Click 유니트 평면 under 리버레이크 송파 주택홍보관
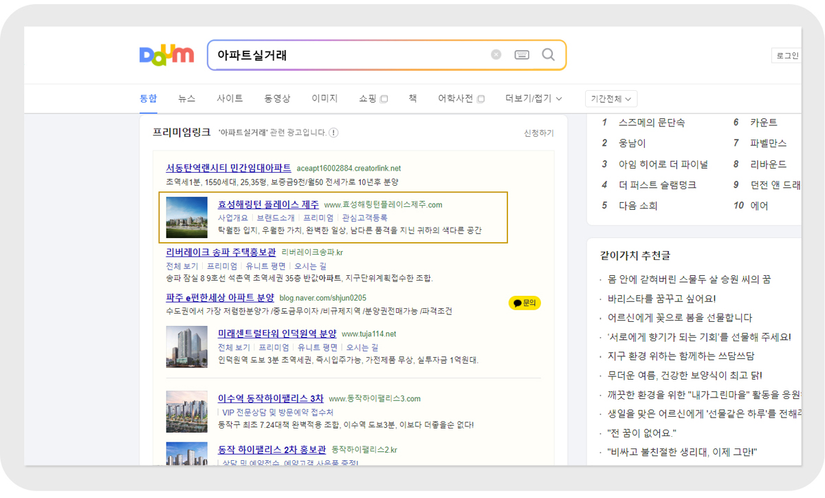The width and height of the screenshot is (825, 498). click(x=265, y=266)
